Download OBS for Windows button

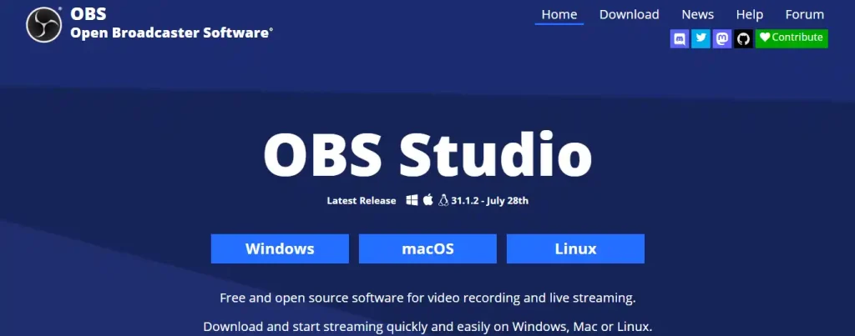click(280, 248)
